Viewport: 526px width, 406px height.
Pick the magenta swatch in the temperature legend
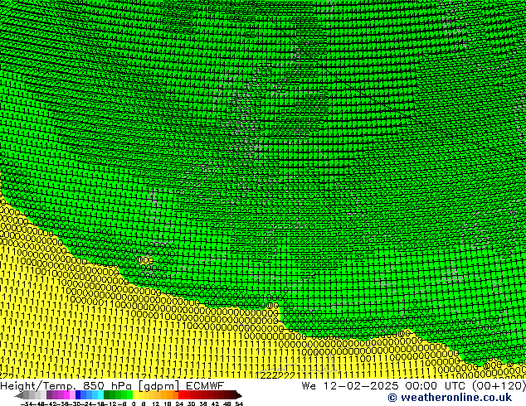pos(66,395)
